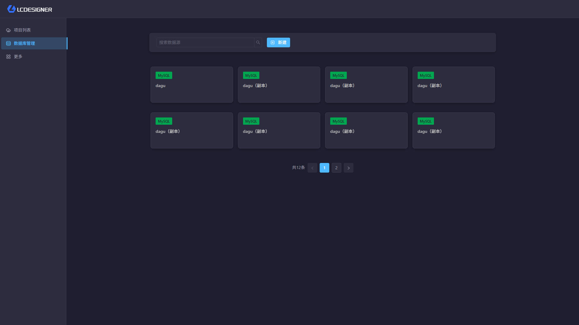Select page 1 in pagination
Viewport: 579px width, 325px height.
coord(324,168)
